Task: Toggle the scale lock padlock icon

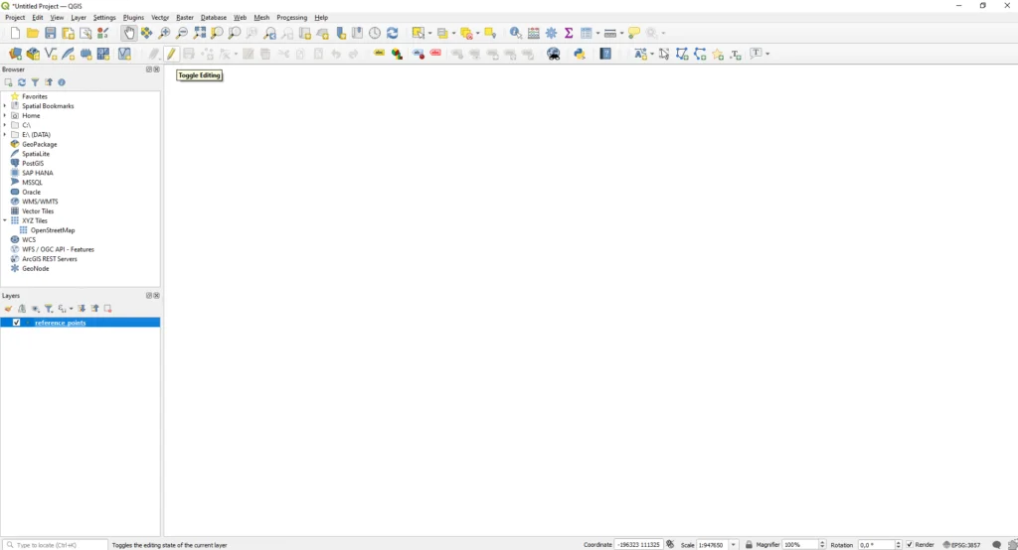Action: click(749, 545)
